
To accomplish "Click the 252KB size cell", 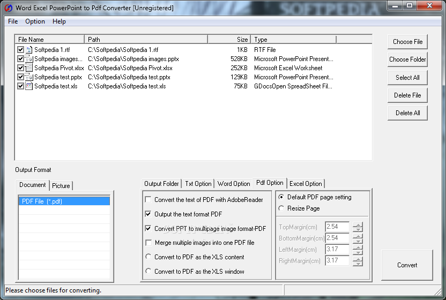I will click(x=239, y=68).
